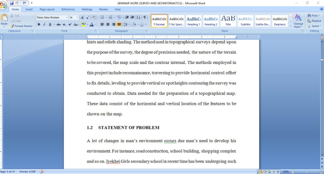The height and width of the screenshot is (174, 324).
Task: Apply the Subtitle style
Action: 245,21
